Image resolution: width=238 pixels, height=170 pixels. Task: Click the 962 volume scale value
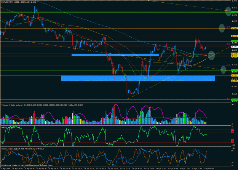pos(233,104)
